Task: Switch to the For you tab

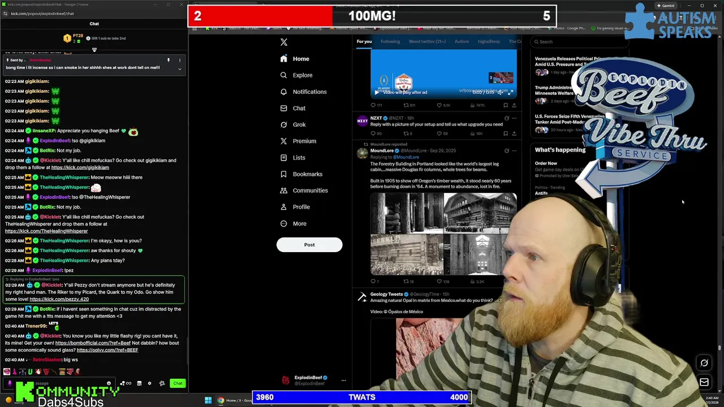Action: [x=364, y=41]
